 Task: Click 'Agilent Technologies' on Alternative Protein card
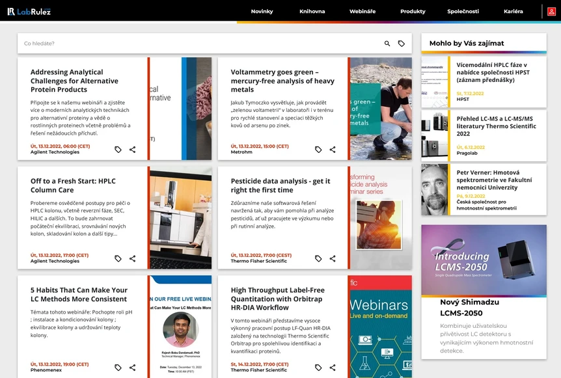pos(55,152)
